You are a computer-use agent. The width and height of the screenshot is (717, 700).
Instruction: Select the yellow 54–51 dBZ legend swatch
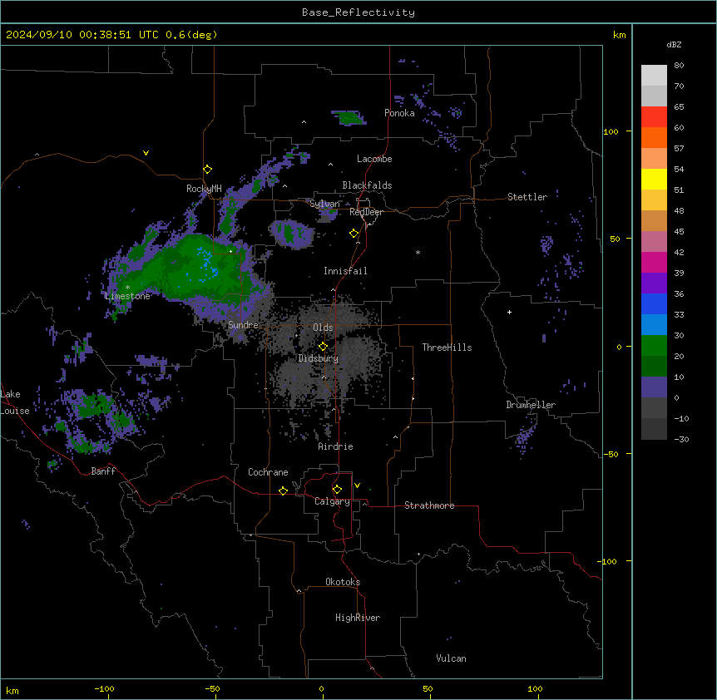point(654,179)
